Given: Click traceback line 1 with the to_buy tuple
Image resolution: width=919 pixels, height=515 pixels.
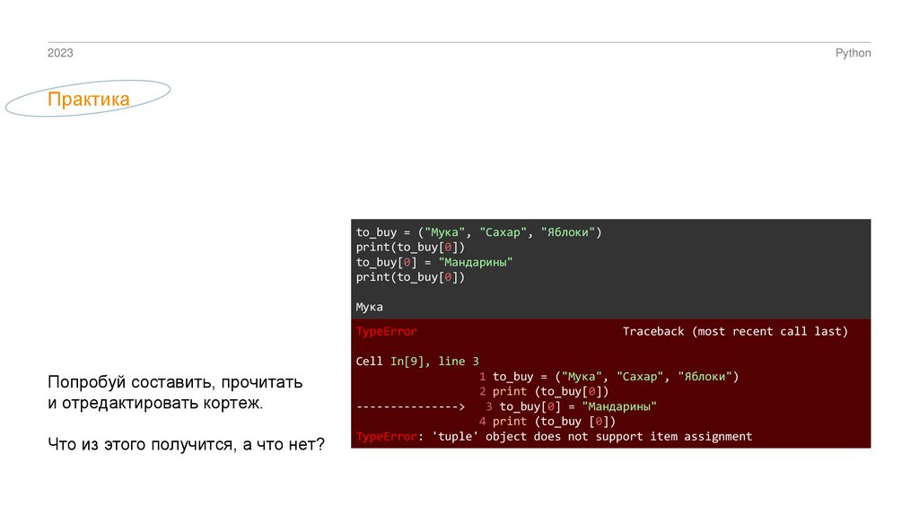Looking at the screenshot, I should pos(609,377).
